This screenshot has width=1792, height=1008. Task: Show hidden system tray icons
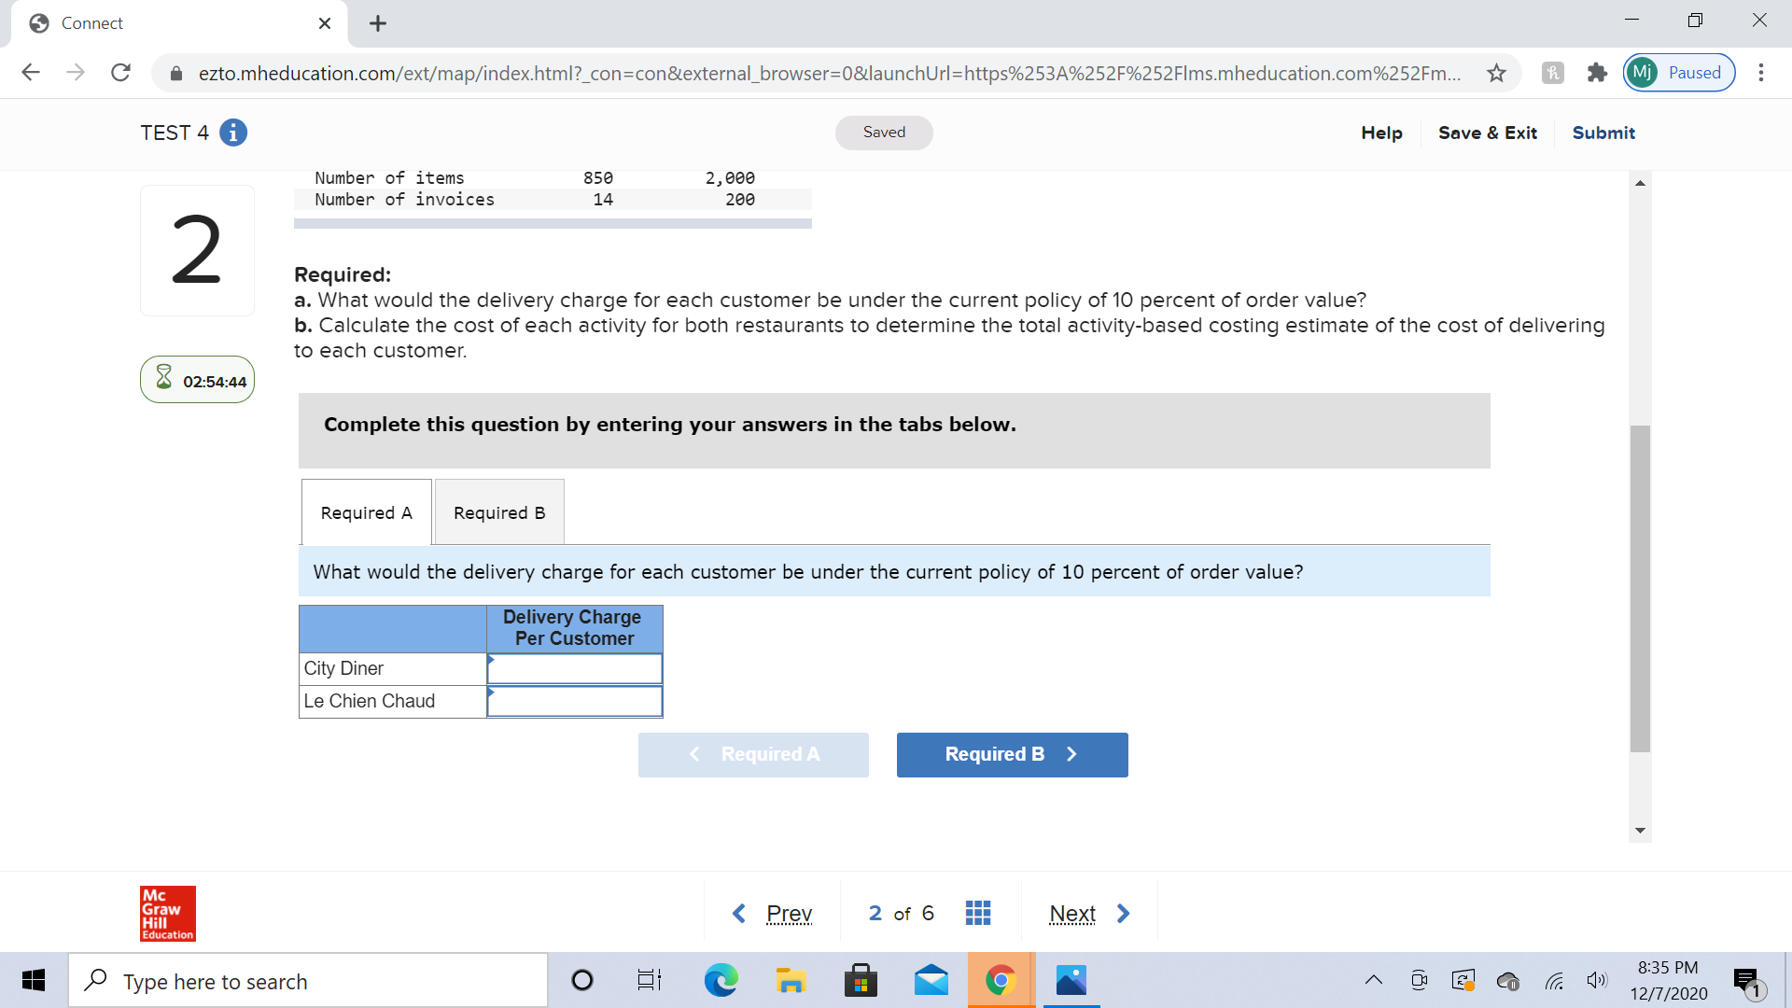(1373, 980)
